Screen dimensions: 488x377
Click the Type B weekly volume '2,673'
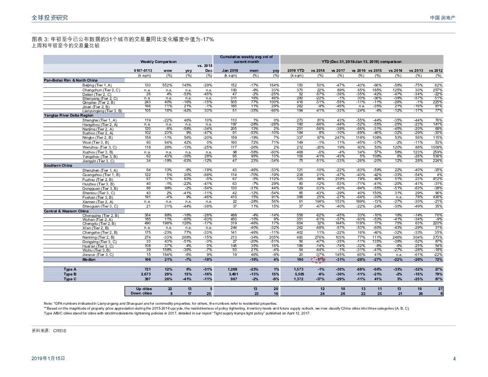(x=146, y=275)
